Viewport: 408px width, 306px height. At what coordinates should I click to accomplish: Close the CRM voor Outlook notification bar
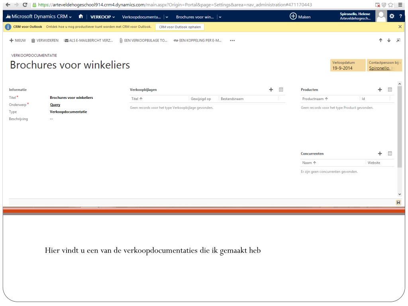[400, 27]
